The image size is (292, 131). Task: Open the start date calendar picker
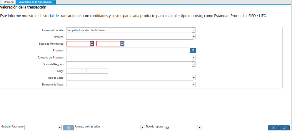tap(92, 43)
